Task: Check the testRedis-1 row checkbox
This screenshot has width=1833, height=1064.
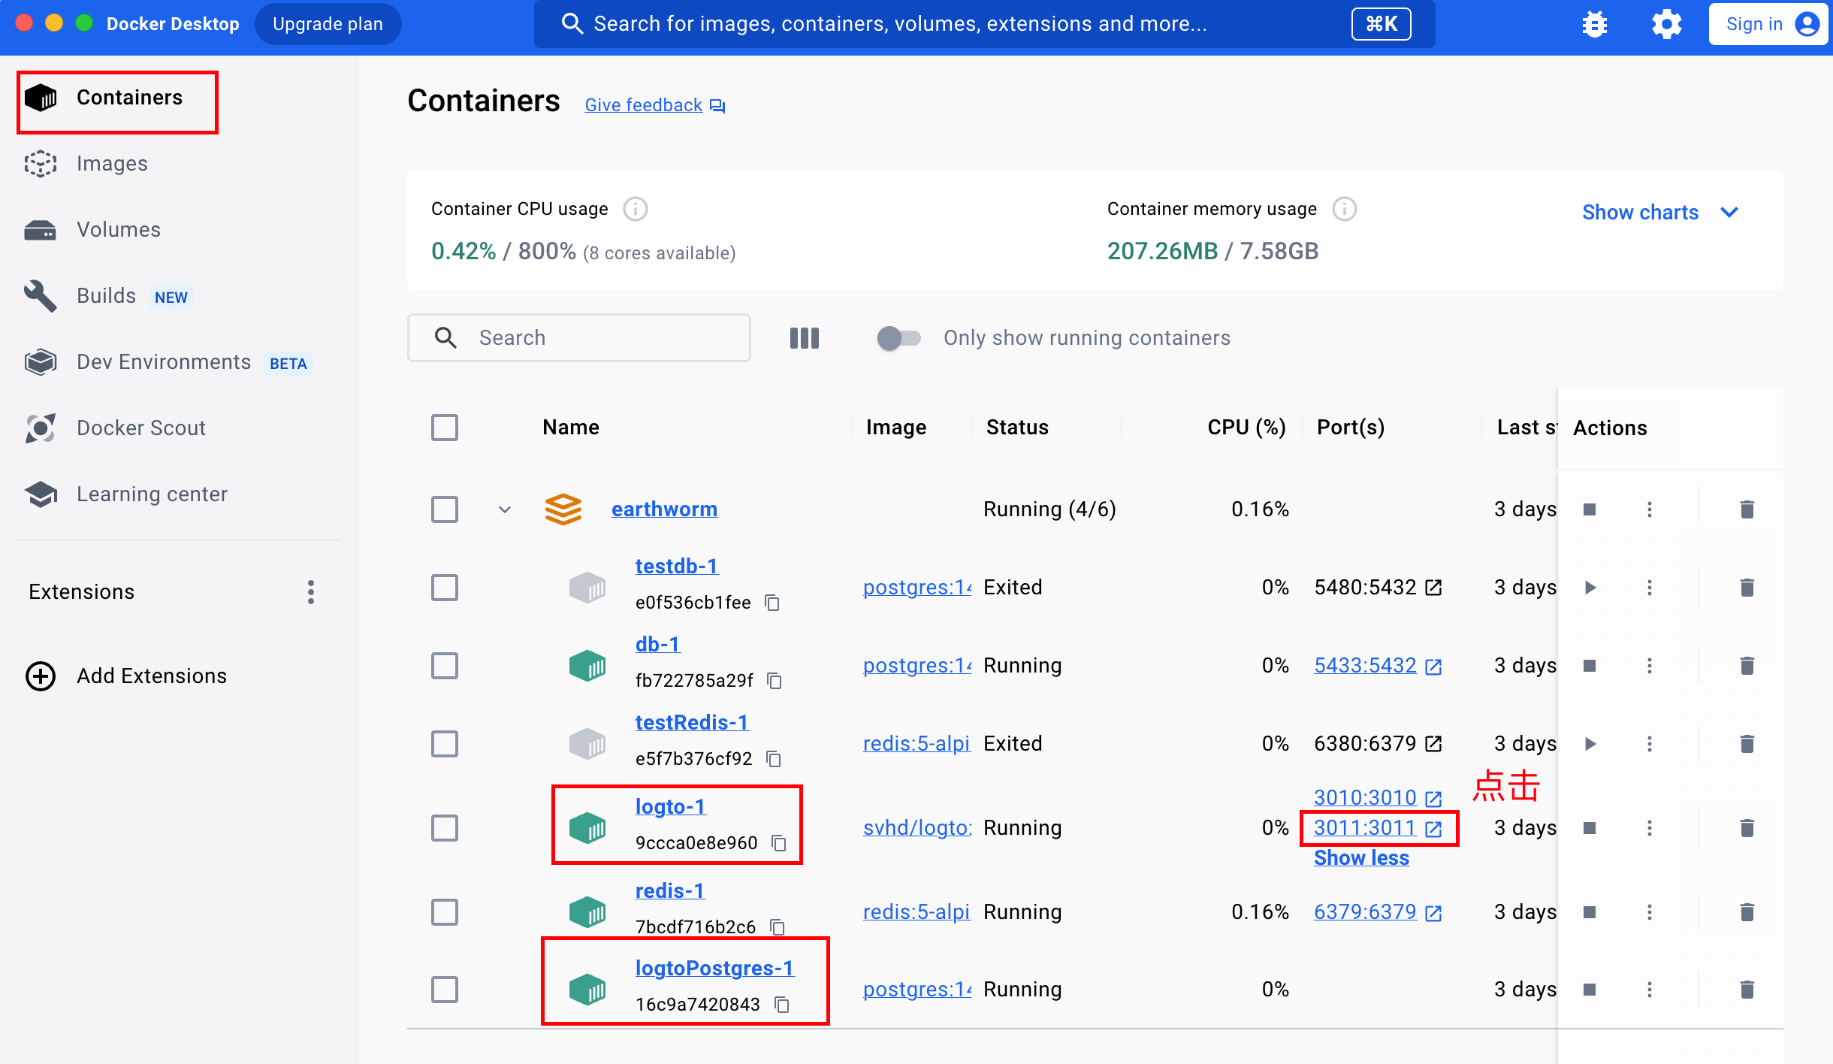Action: click(x=445, y=744)
